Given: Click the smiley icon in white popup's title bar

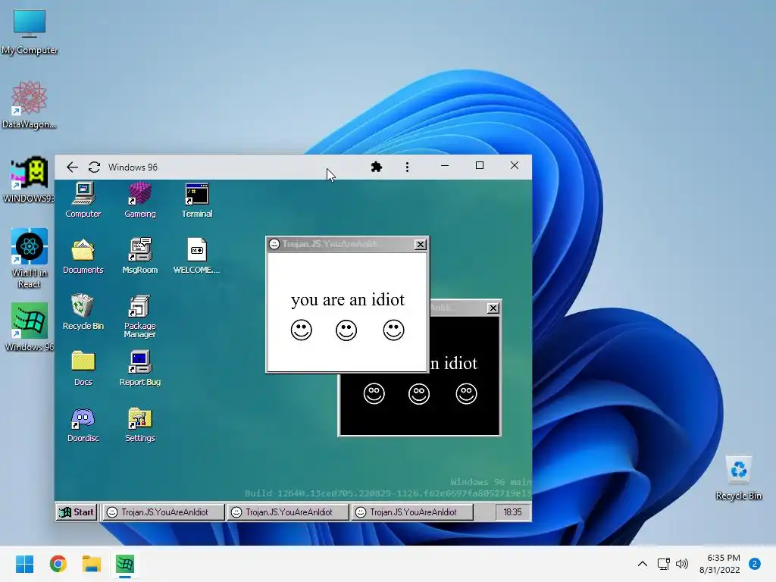Looking at the screenshot, I should tap(274, 244).
